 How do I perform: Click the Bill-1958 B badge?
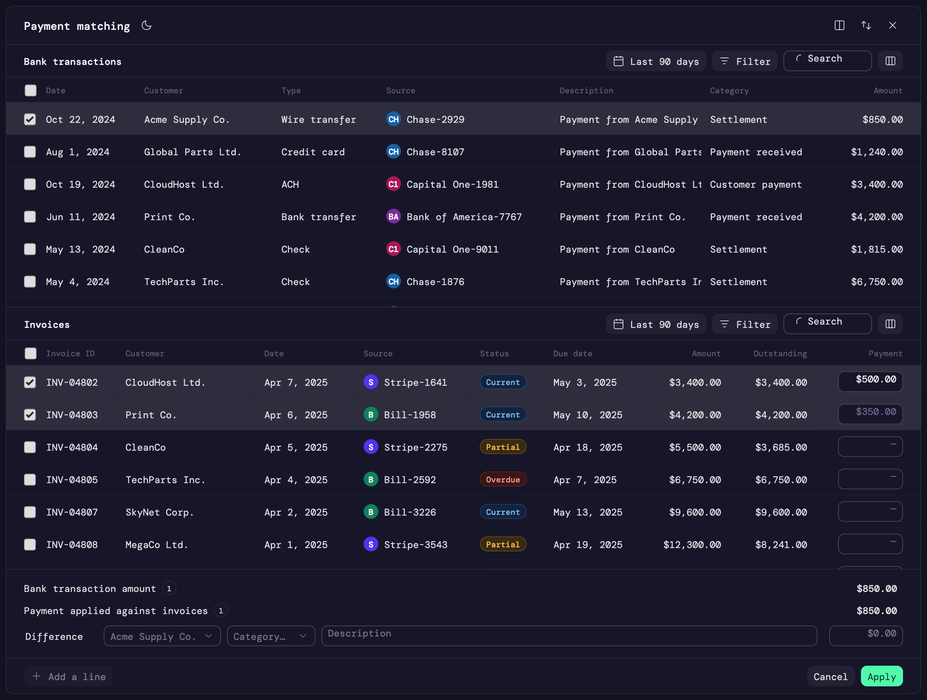[x=371, y=414]
